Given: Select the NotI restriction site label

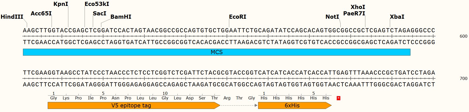Looking at the screenshot, I should pyautogui.click(x=332, y=17).
